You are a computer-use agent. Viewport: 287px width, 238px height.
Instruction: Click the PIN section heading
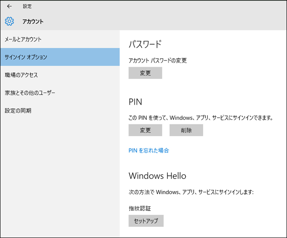click(x=135, y=102)
